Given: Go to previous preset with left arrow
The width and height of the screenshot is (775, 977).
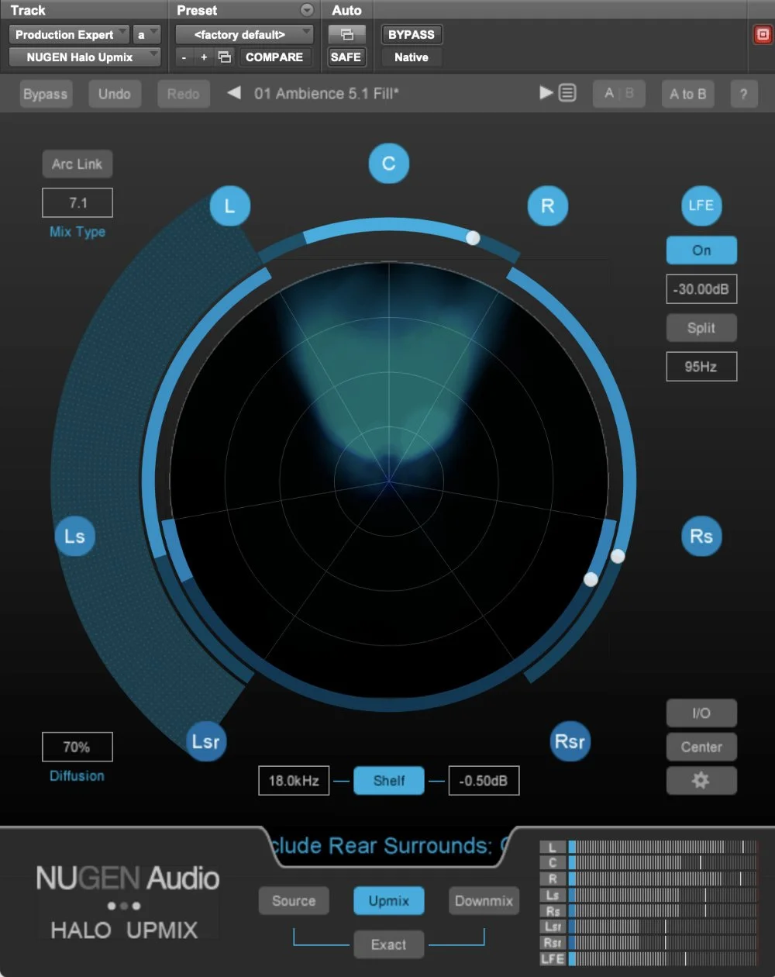Looking at the screenshot, I should pos(233,93).
